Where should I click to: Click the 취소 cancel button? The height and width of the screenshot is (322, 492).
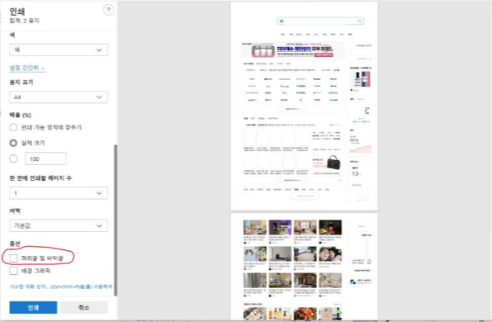(84, 308)
